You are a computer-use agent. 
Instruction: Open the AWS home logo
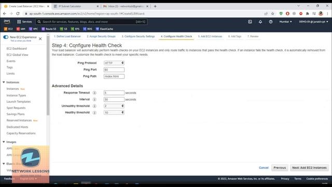(7, 22)
